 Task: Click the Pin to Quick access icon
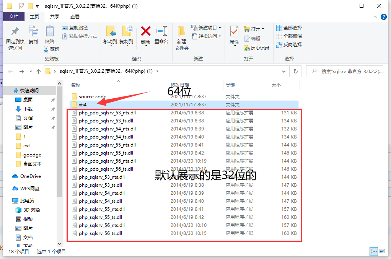coord(15,31)
